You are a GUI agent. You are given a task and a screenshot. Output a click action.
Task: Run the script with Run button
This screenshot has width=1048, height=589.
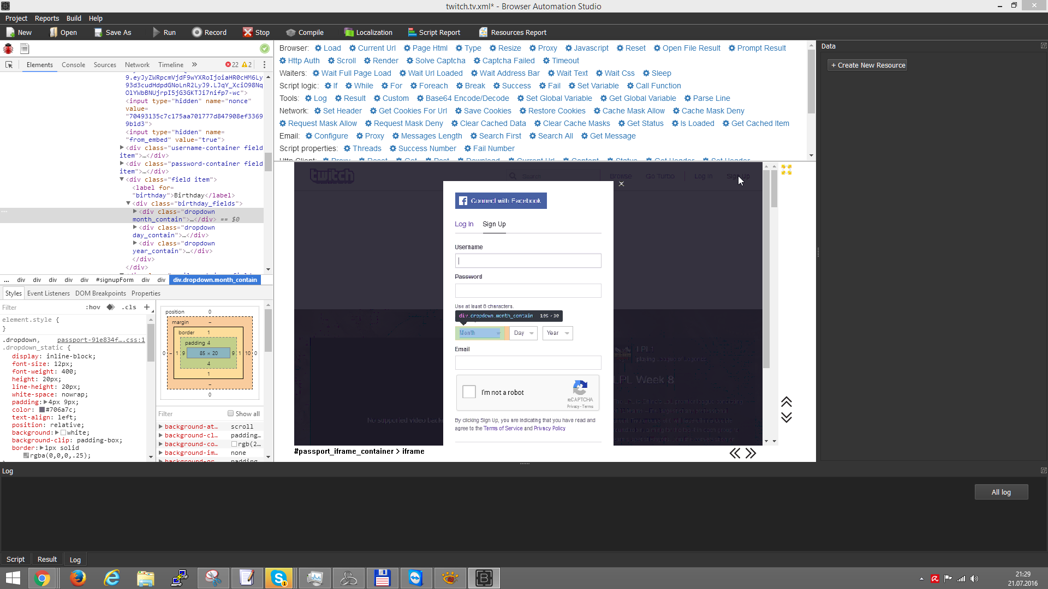click(164, 32)
